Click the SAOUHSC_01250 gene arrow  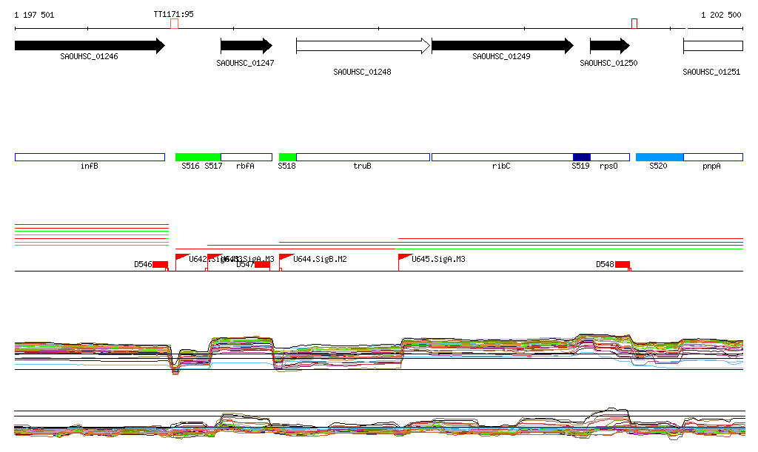608,46
